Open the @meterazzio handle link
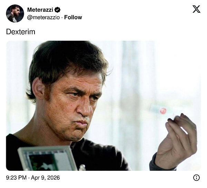 point(44,17)
